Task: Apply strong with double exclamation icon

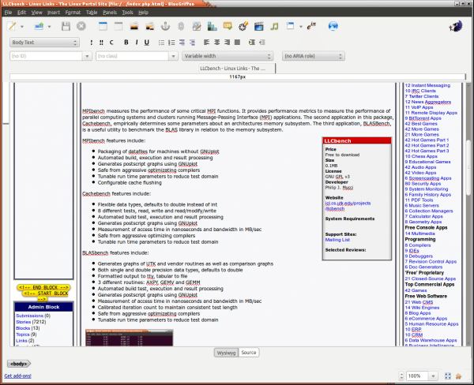Action: point(101,43)
